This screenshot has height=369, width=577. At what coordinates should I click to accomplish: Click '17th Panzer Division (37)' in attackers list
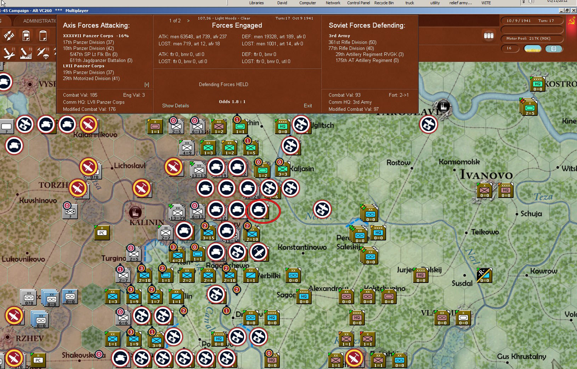click(x=89, y=42)
